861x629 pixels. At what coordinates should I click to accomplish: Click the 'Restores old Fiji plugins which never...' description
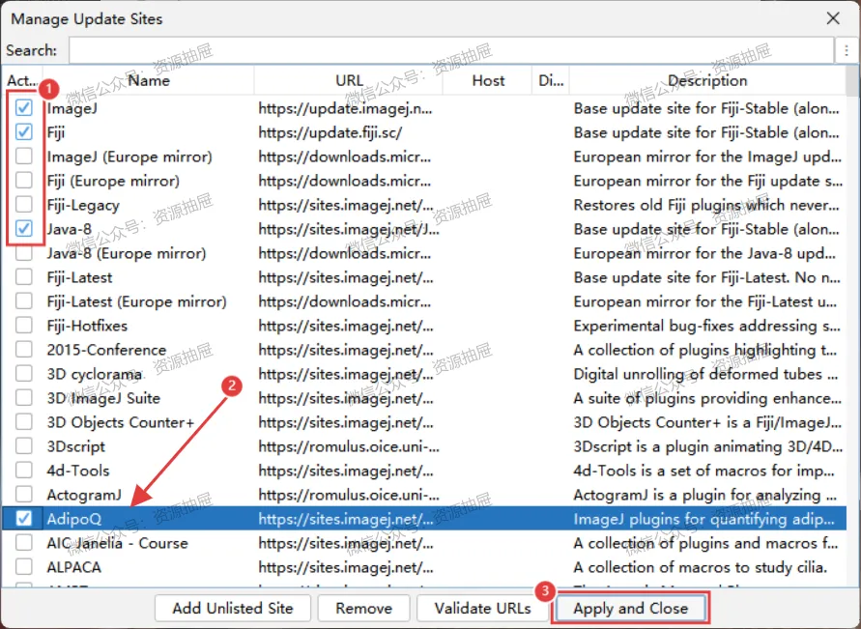point(707,205)
